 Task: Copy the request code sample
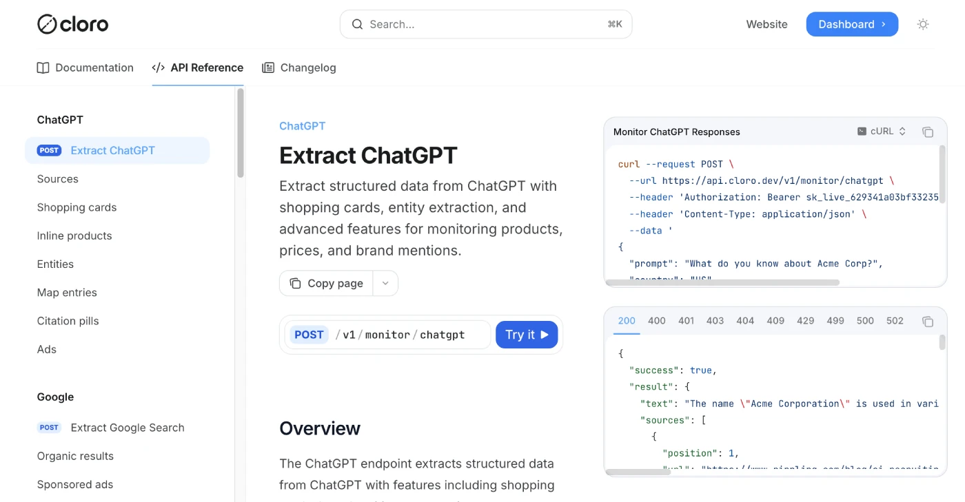tap(928, 132)
